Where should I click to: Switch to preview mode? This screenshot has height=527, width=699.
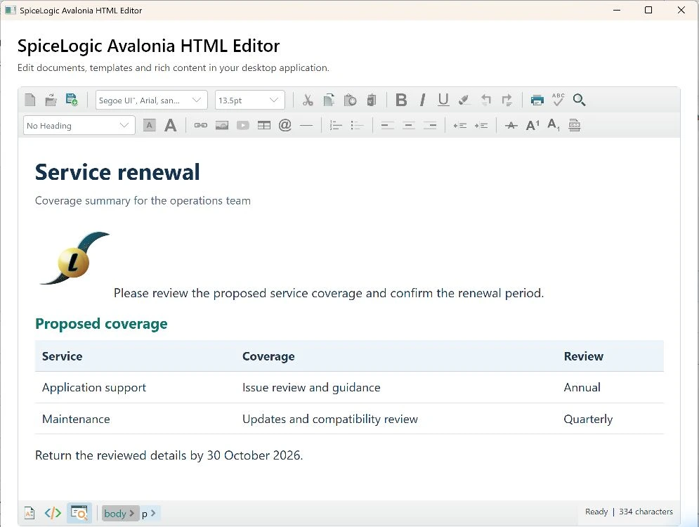click(79, 513)
